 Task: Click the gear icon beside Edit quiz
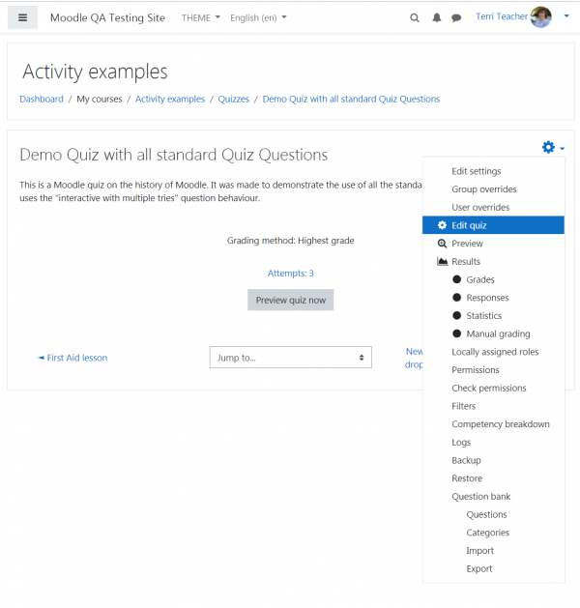(x=442, y=225)
